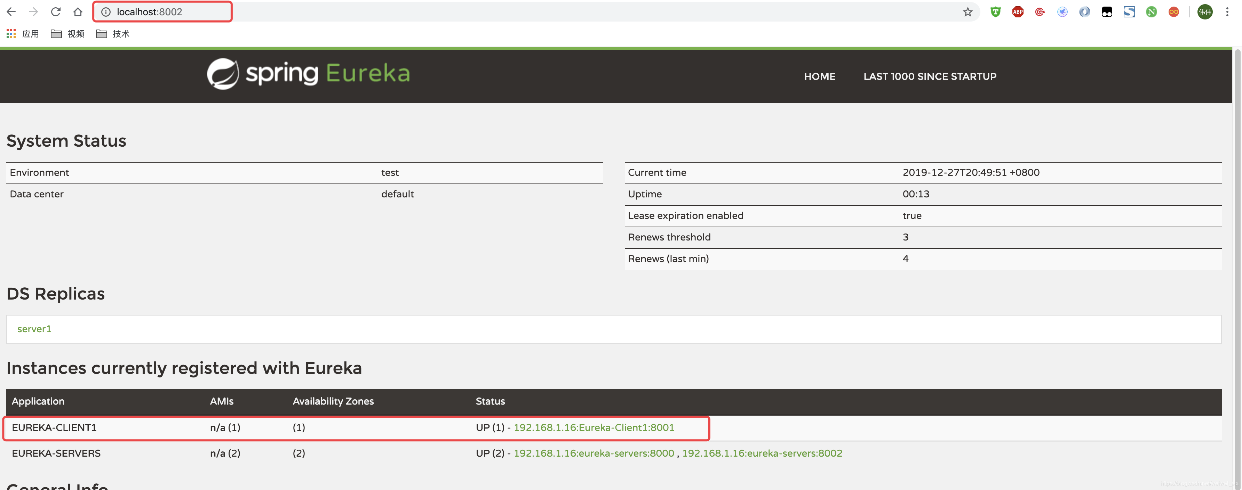The image size is (1242, 490).
Task: Click the red target arrow extension icon
Action: (x=1040, y=12)
